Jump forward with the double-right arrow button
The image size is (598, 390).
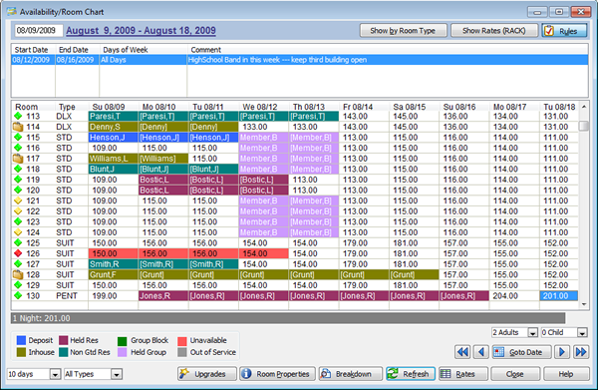[x=581, y=352]
